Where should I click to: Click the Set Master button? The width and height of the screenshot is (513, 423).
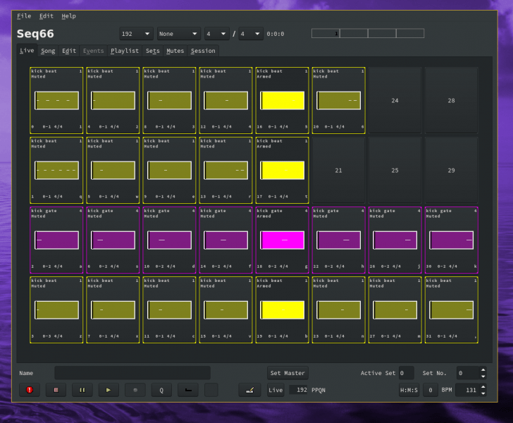click(288, 373)
